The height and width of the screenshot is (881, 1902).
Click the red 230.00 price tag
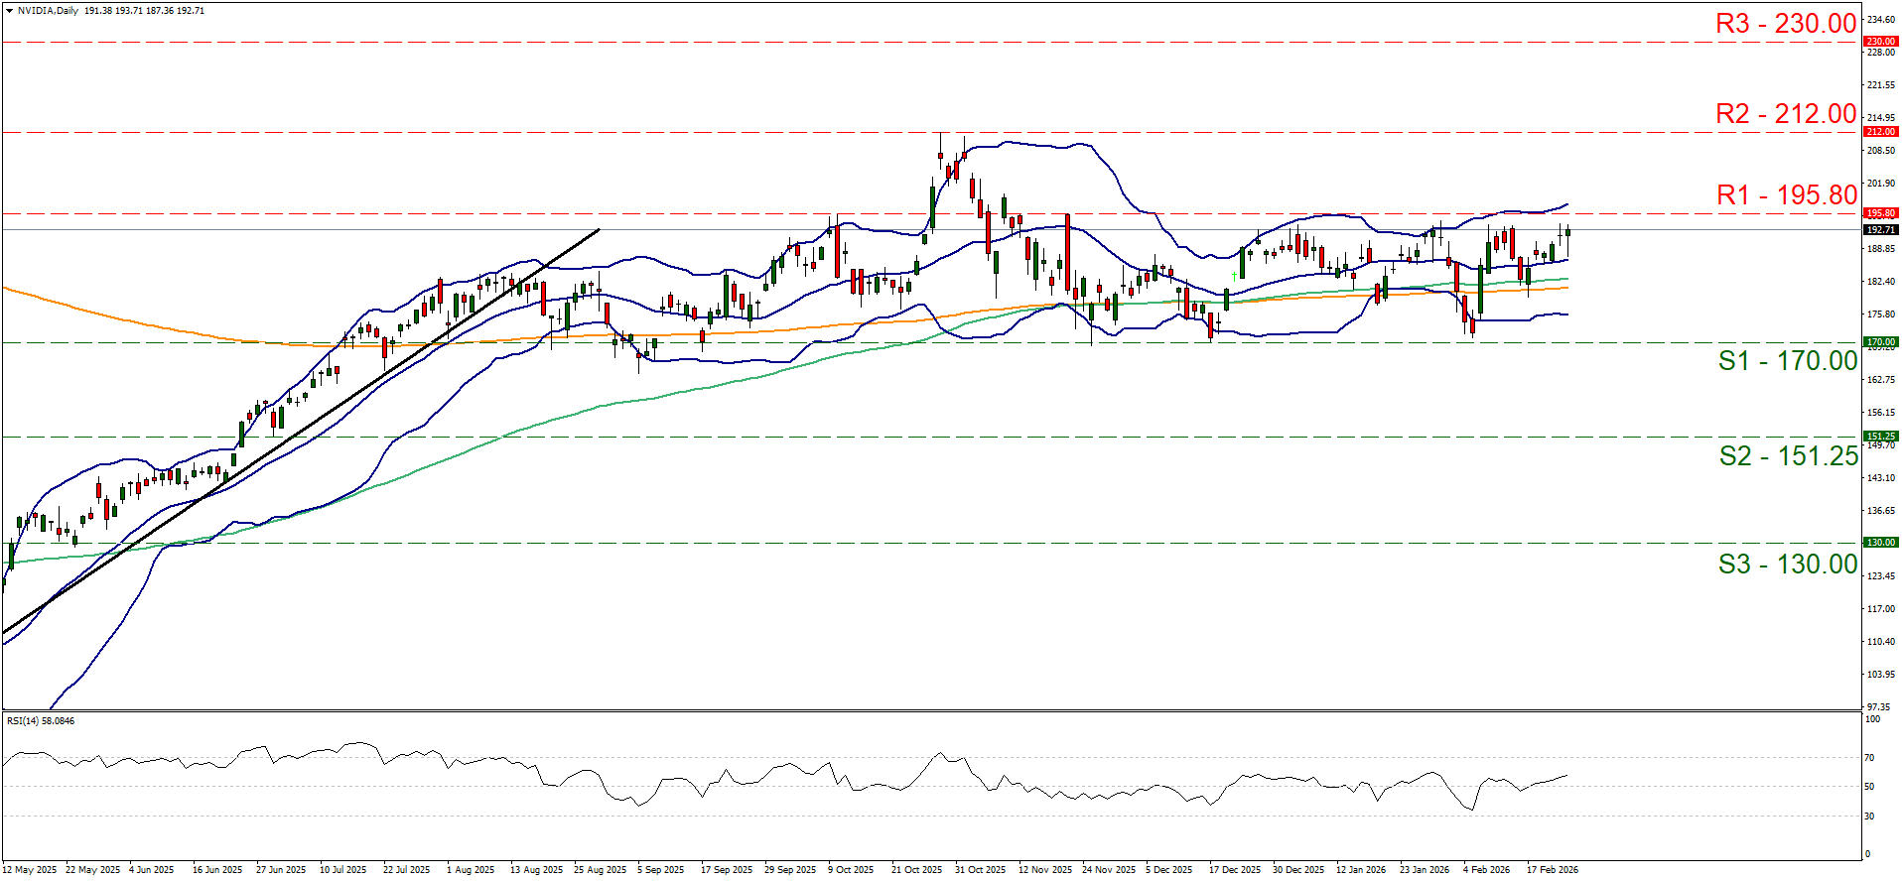coord(1880,42)
